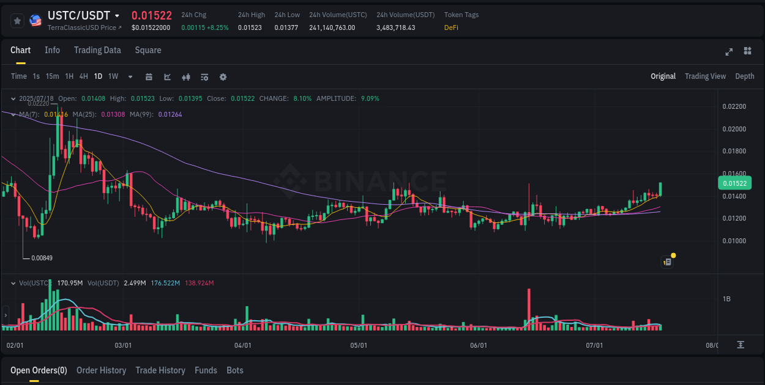Image resolution: width=765 pixels, height=385 pixels.
Task: Open the date range calendar picker
Action: tap(149, 77)
